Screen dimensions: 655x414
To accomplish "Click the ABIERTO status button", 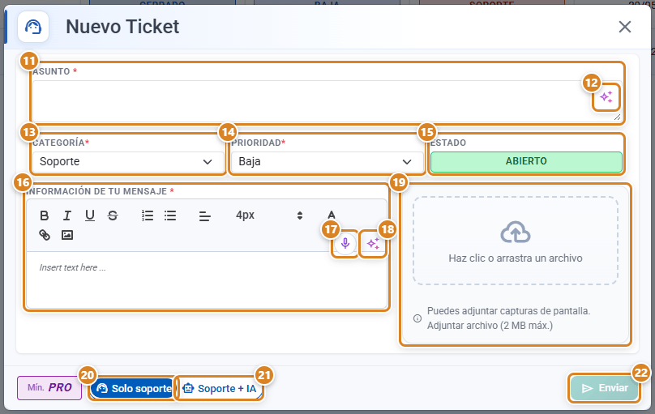I will point(526,161).
